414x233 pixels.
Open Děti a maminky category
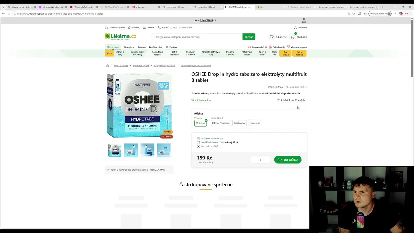coord(174,53)
